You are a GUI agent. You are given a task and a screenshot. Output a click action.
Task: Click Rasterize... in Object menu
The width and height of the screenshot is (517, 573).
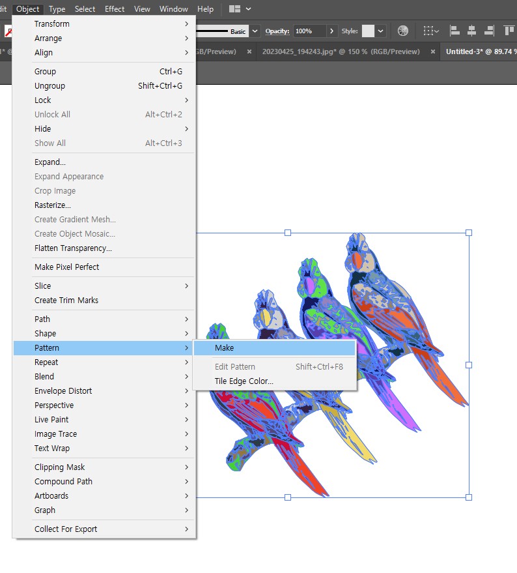coord(104,205)
